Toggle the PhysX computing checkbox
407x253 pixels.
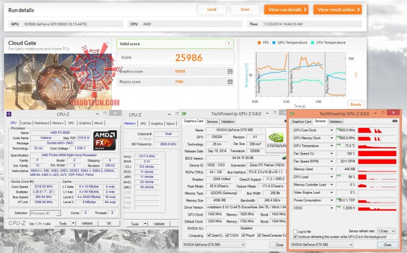pos(244,235)
